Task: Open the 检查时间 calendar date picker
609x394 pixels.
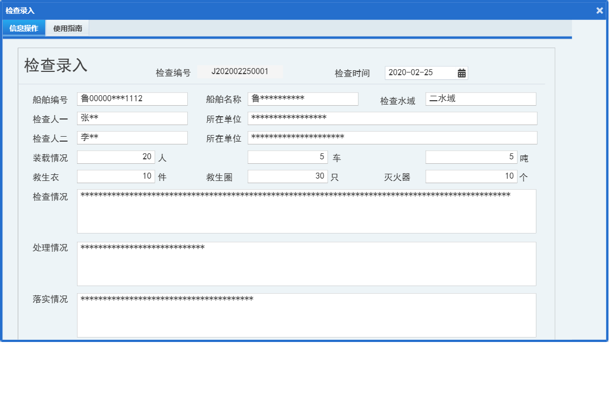Action: (462, 72)
